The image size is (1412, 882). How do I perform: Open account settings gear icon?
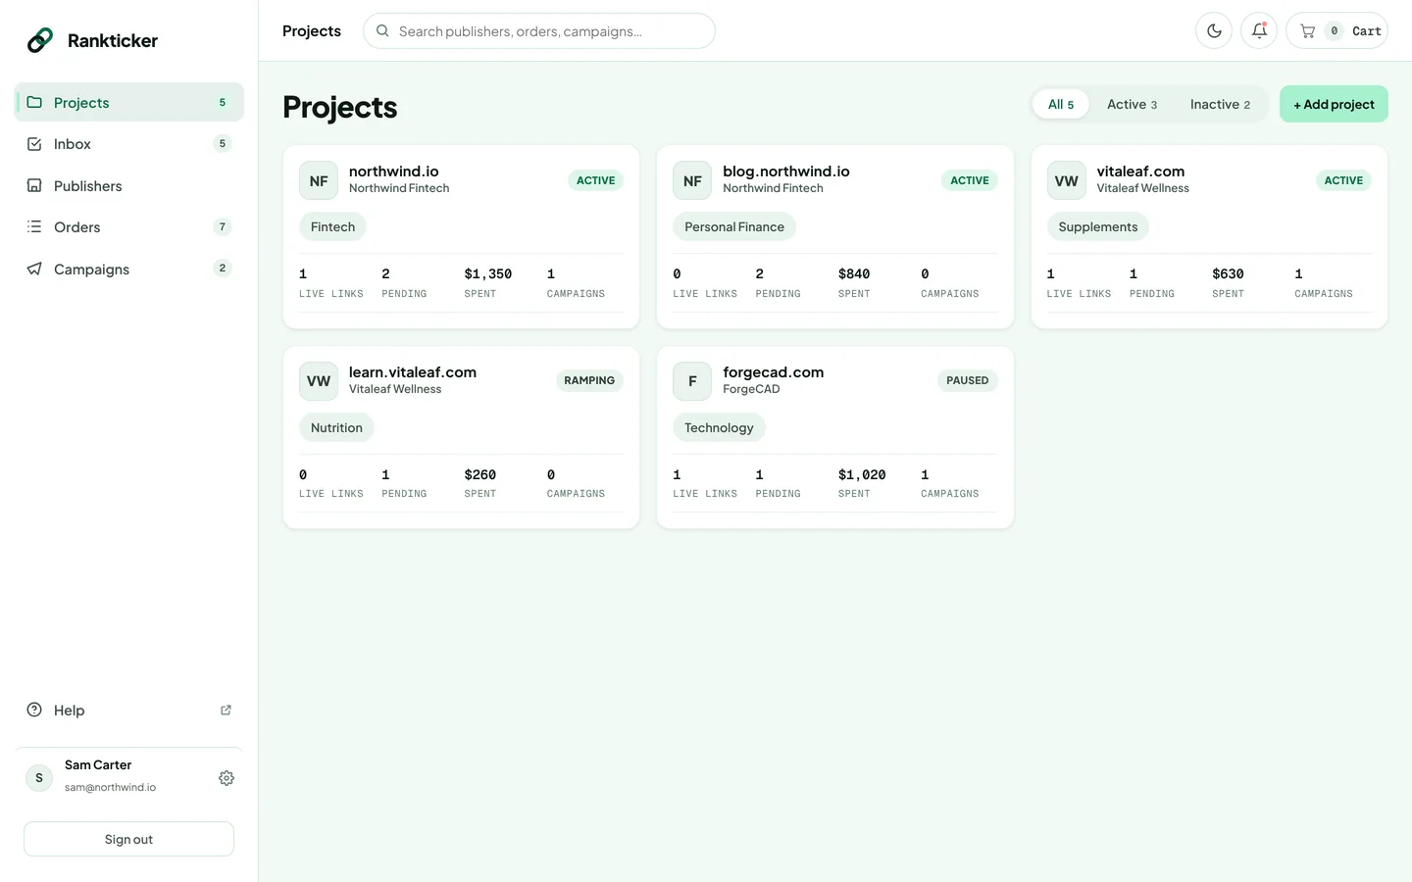click(227, 778)
